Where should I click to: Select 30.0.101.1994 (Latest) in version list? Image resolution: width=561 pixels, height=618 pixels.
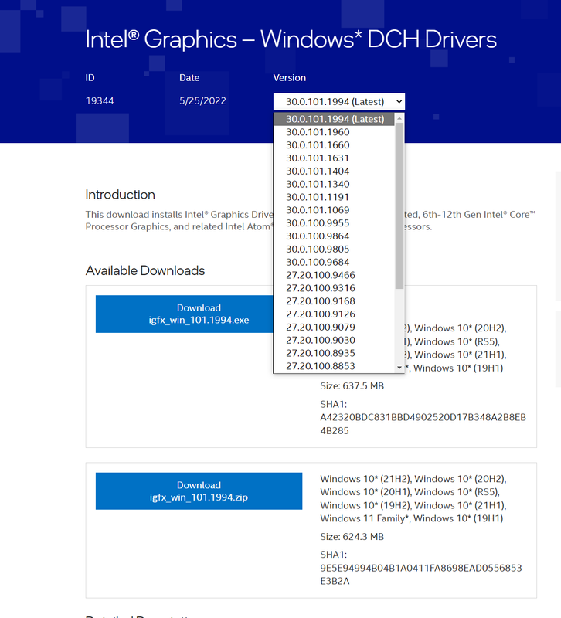[x=335, y=119]
